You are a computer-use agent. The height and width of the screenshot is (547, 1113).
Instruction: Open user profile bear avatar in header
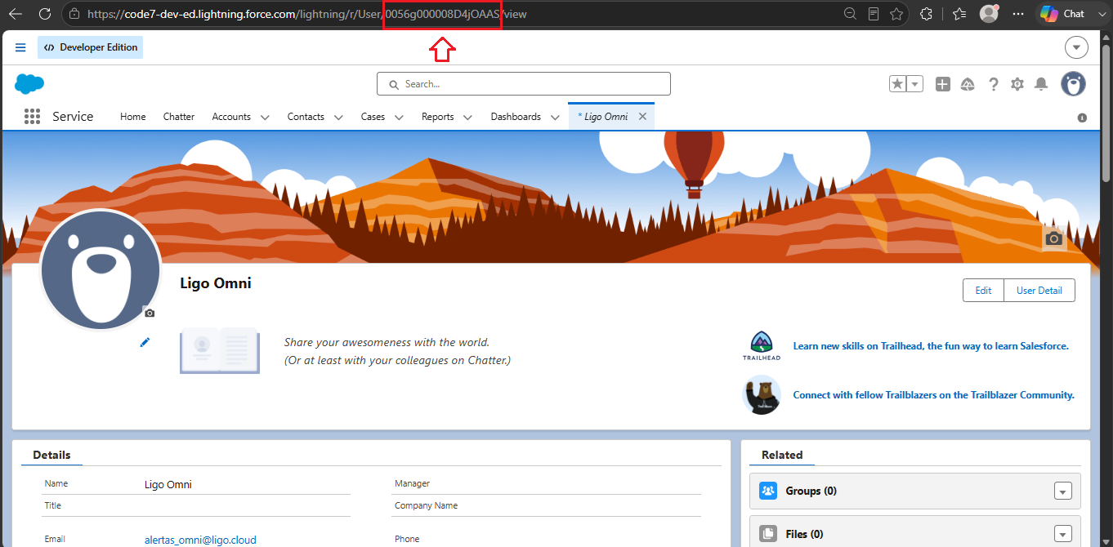click(x=1073, y=83)
